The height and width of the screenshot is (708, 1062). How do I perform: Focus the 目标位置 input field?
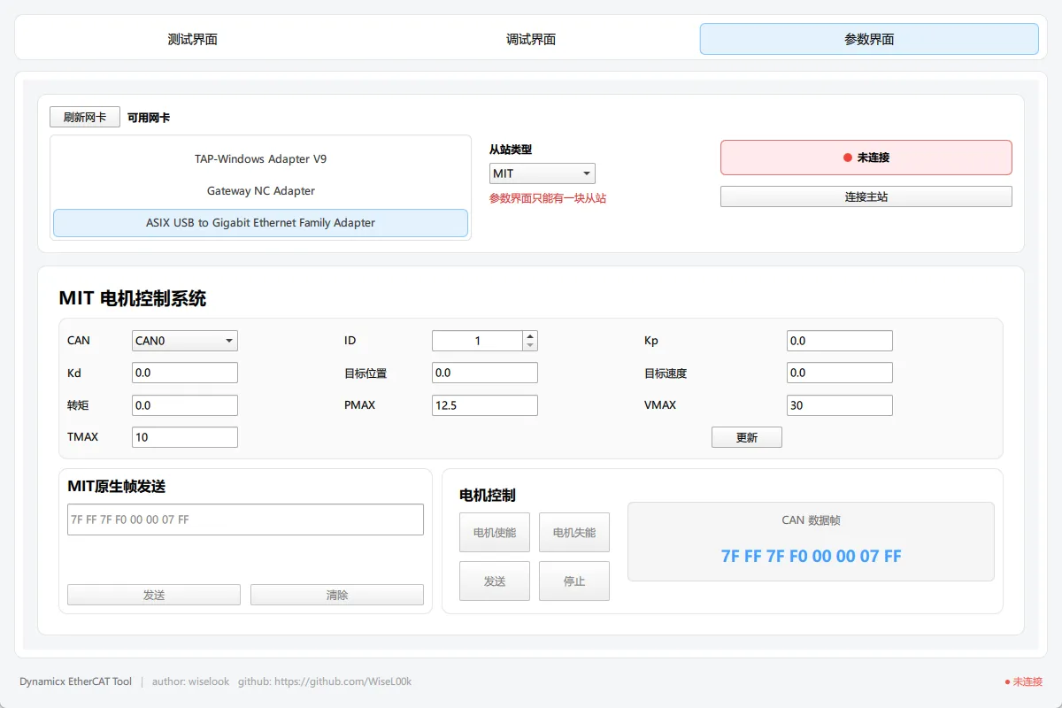pos(484,373)
